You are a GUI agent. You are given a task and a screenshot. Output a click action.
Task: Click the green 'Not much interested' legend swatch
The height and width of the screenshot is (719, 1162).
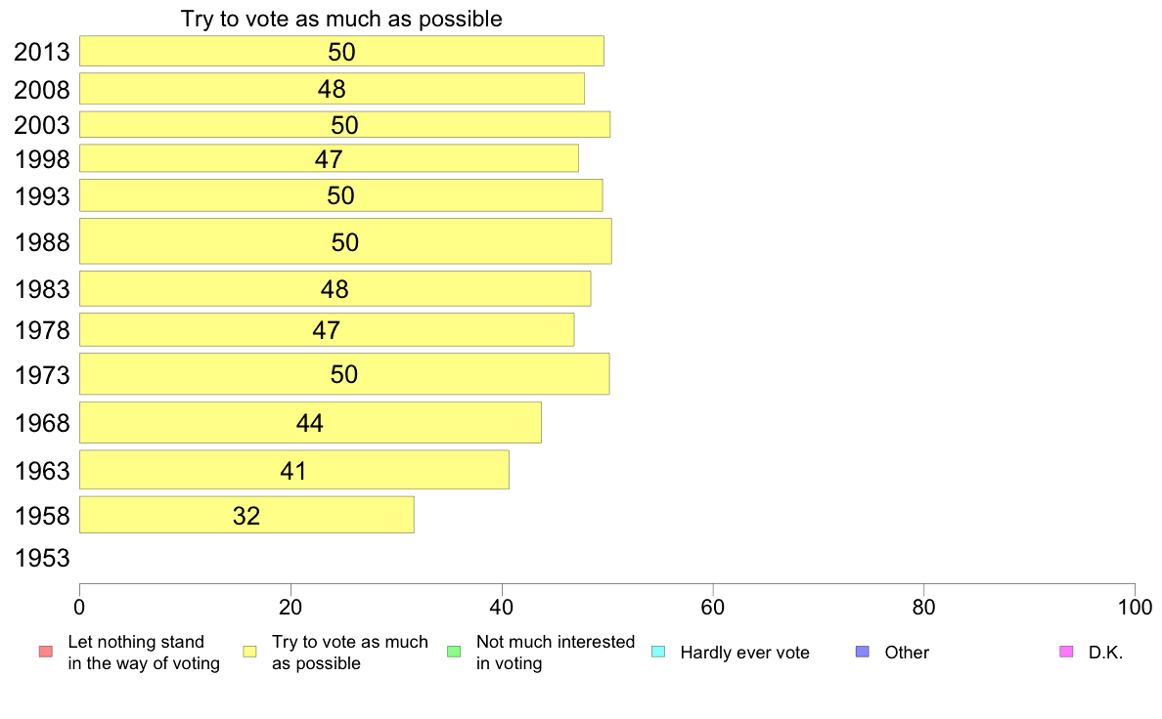(454, 652)
